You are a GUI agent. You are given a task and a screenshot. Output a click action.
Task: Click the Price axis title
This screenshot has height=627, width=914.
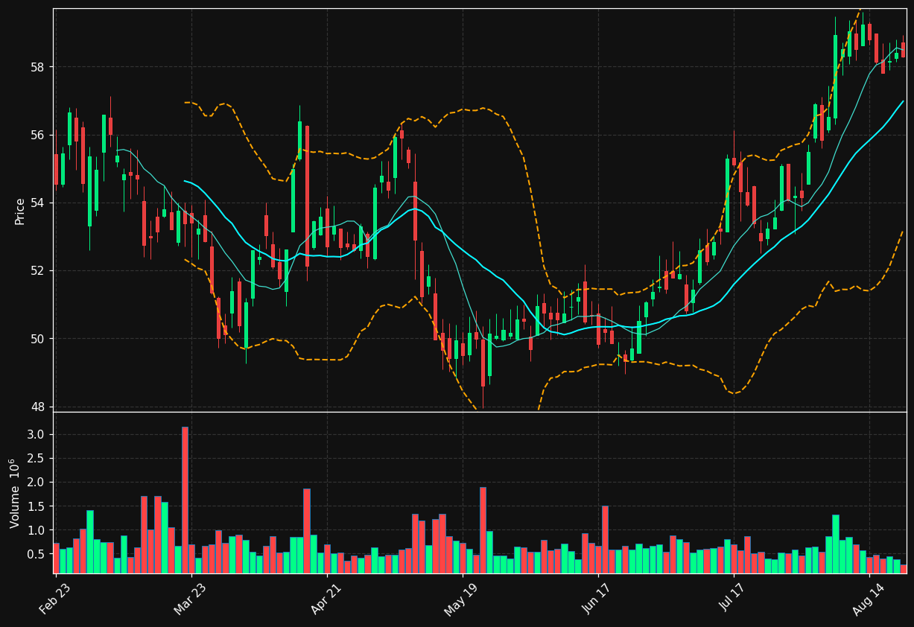20,211
